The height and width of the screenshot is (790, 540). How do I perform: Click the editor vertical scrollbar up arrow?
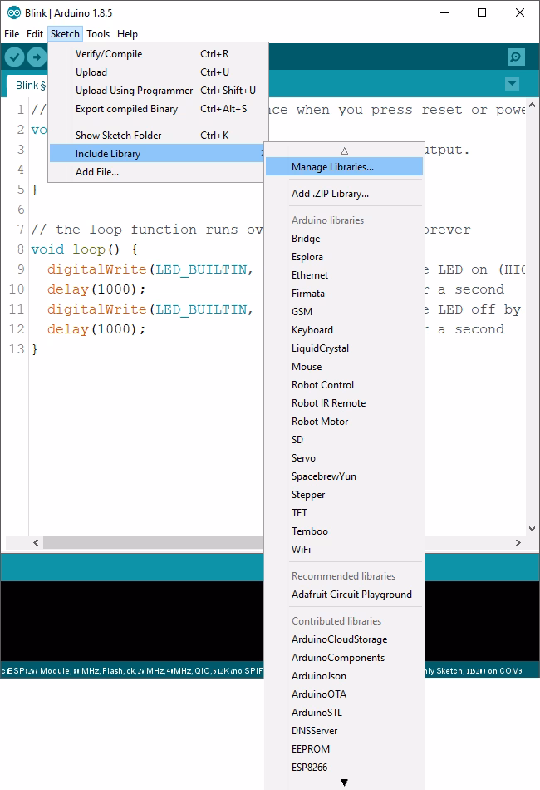coord(532,105)
